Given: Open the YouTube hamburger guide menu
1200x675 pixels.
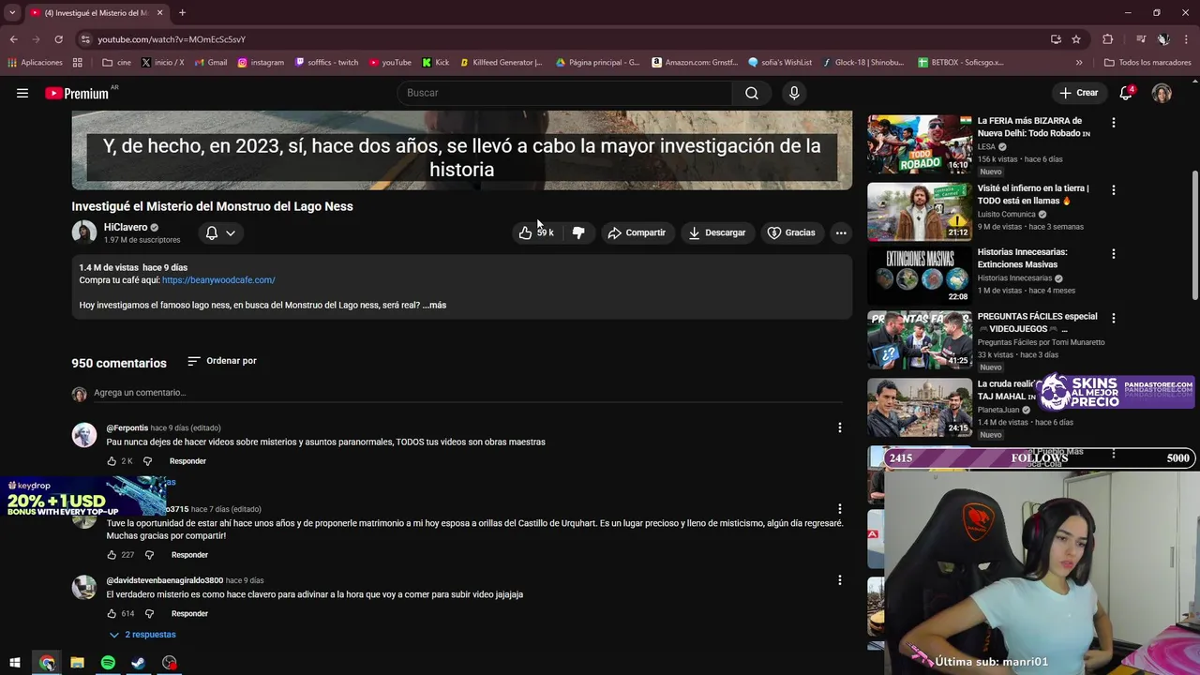Looking at the screenshot, I should [x=22, y=93].
